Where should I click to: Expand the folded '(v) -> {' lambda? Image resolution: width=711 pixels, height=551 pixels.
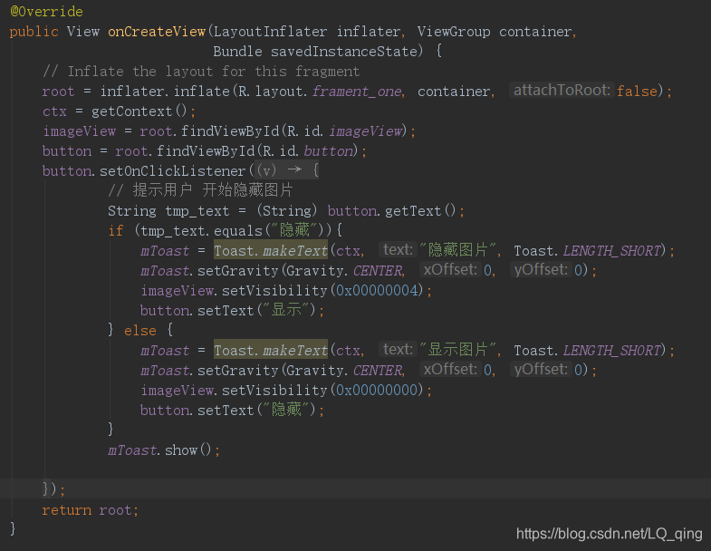tap(287, 170)
